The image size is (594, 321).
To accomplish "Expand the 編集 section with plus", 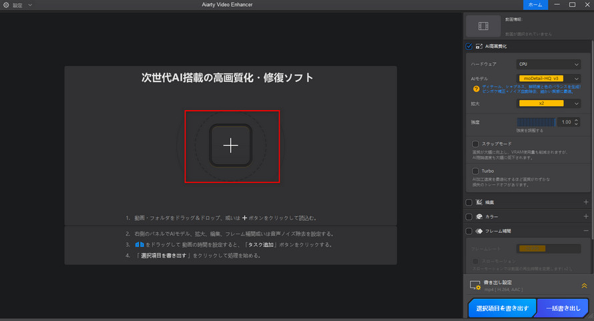I will pos(586,202).
